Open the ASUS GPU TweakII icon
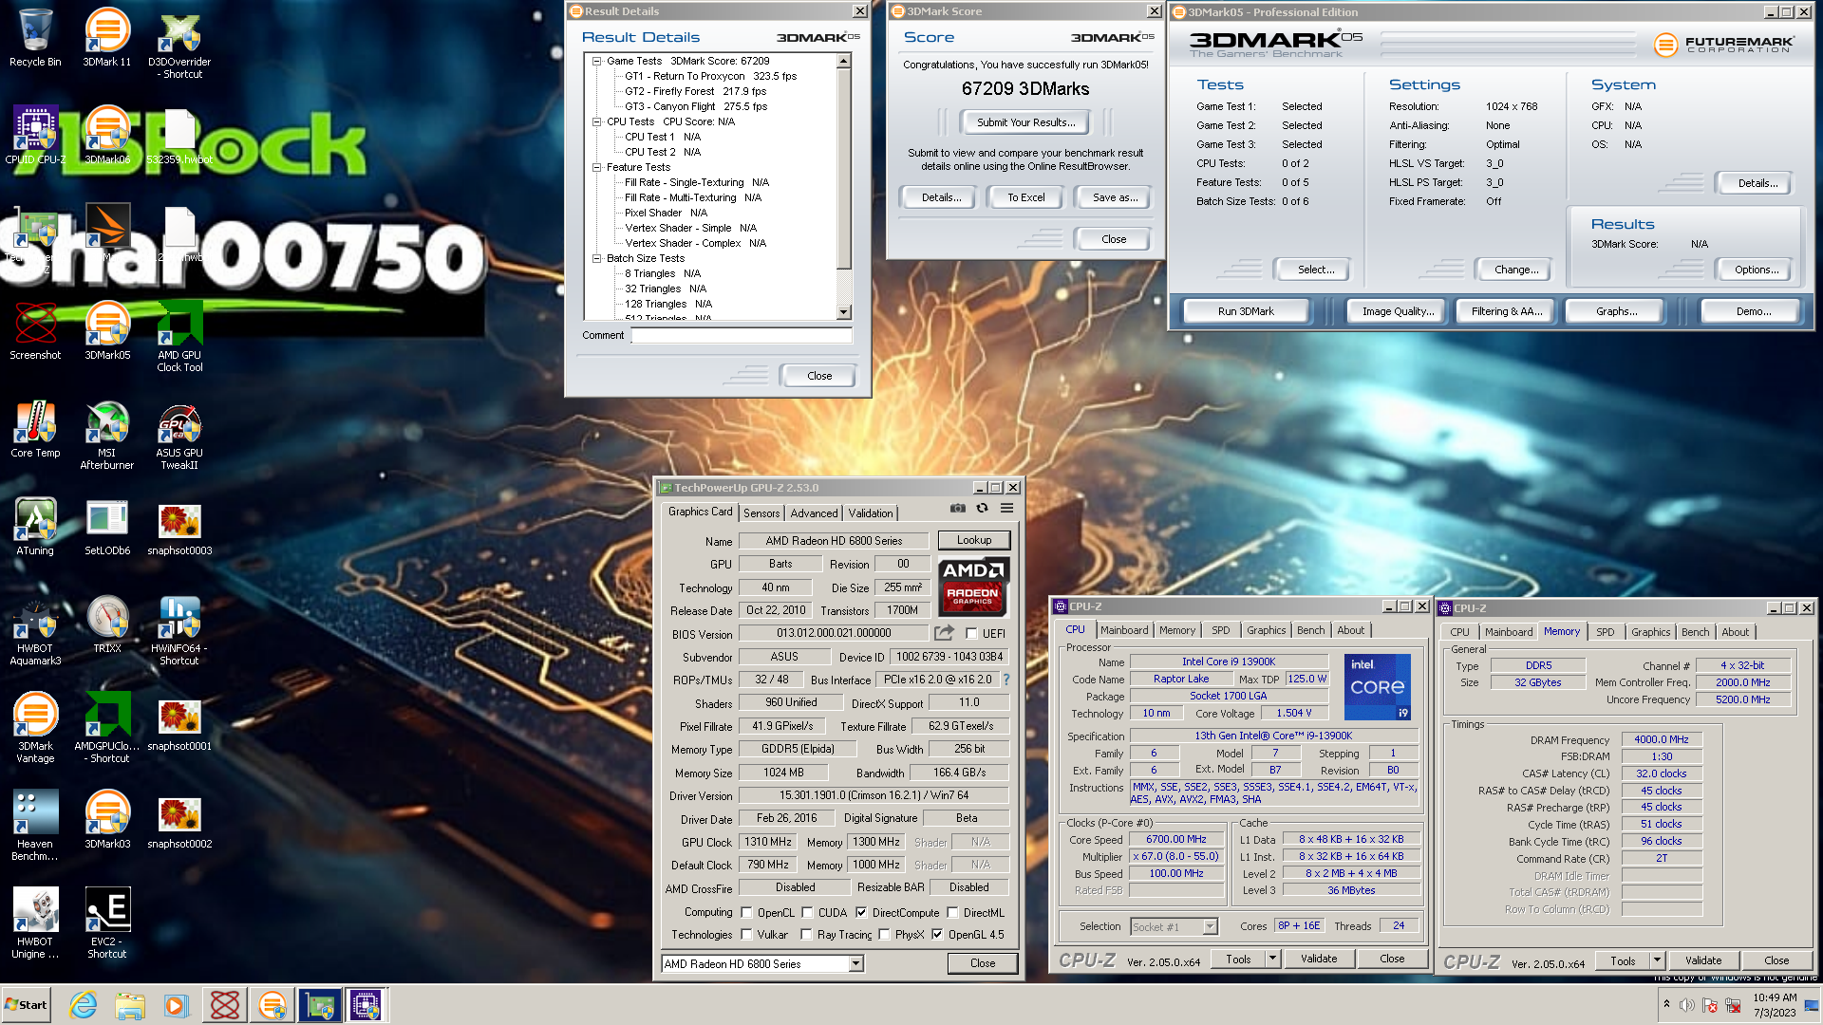The height and width of the screenshot is (1025, 1823). (179, 436)
